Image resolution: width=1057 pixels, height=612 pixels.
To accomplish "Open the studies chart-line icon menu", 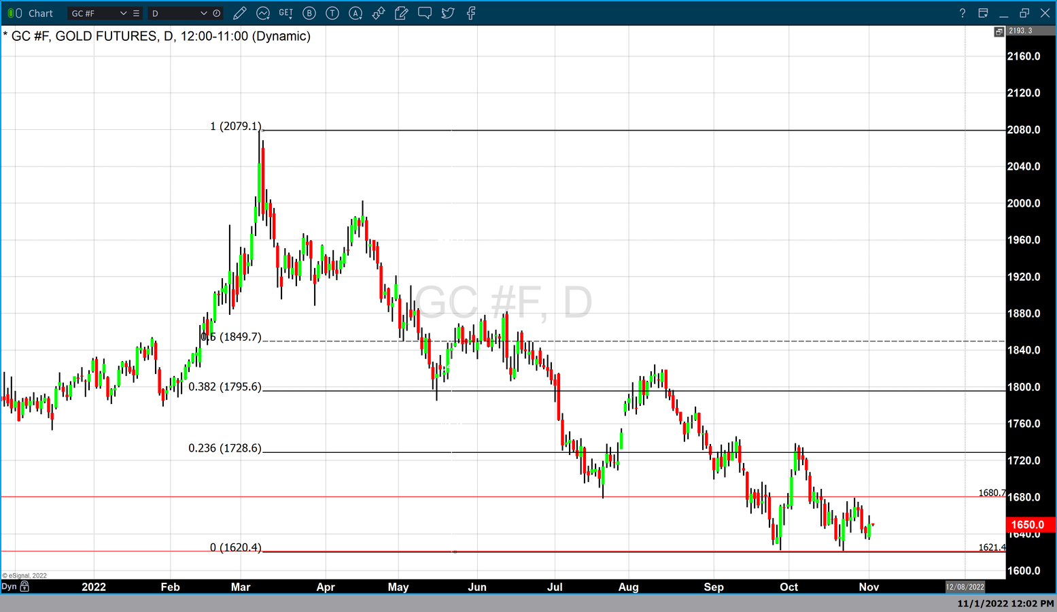I will coord(263,13).
